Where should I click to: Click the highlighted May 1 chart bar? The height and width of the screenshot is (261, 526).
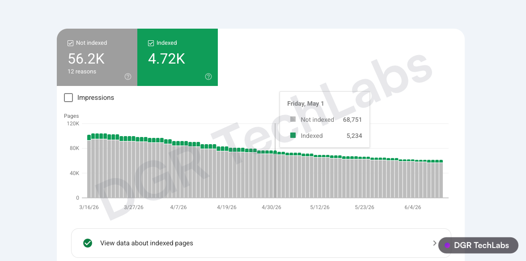pyautogui.click(x=275, y=174)
